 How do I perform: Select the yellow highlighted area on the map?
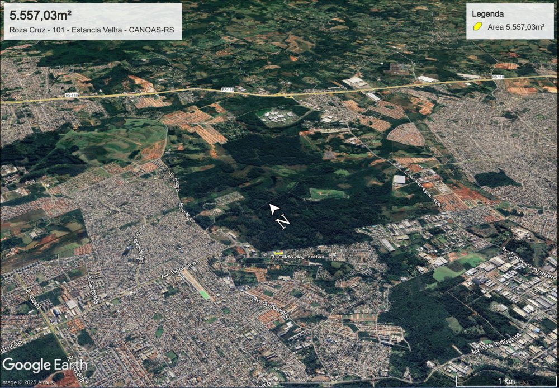278,253
